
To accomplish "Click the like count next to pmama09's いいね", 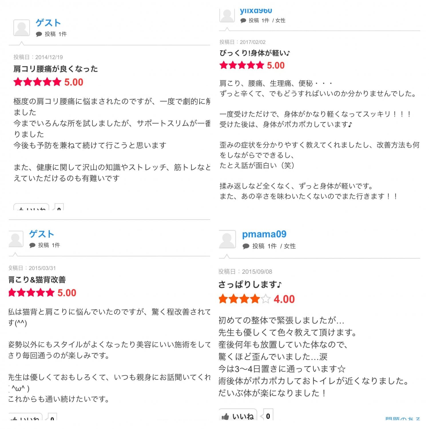I will [x=268, y=416].
